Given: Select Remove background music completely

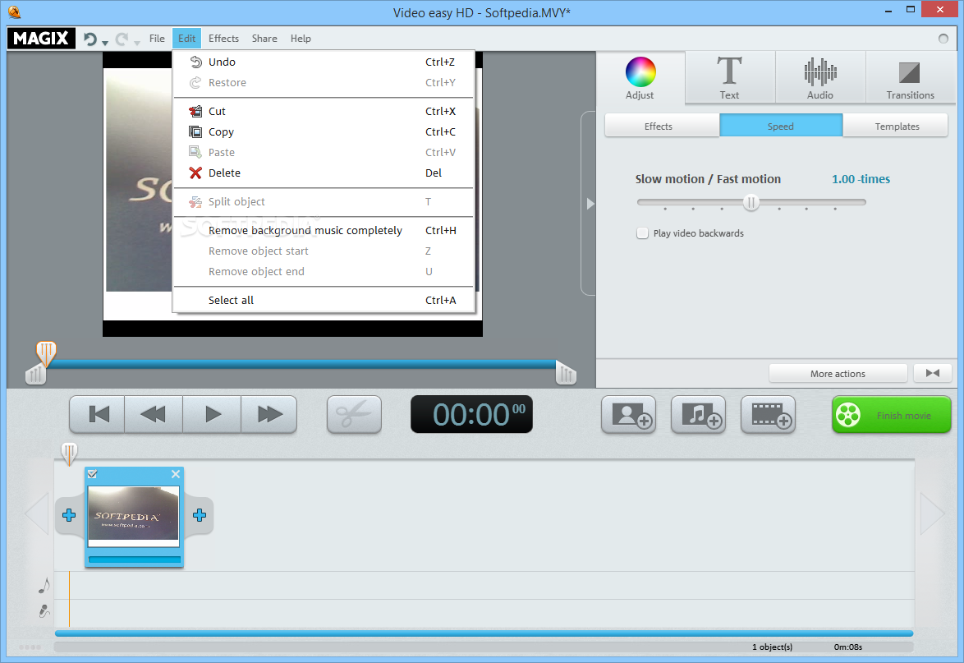Looking at the screenshot, I should coord(324,231).
